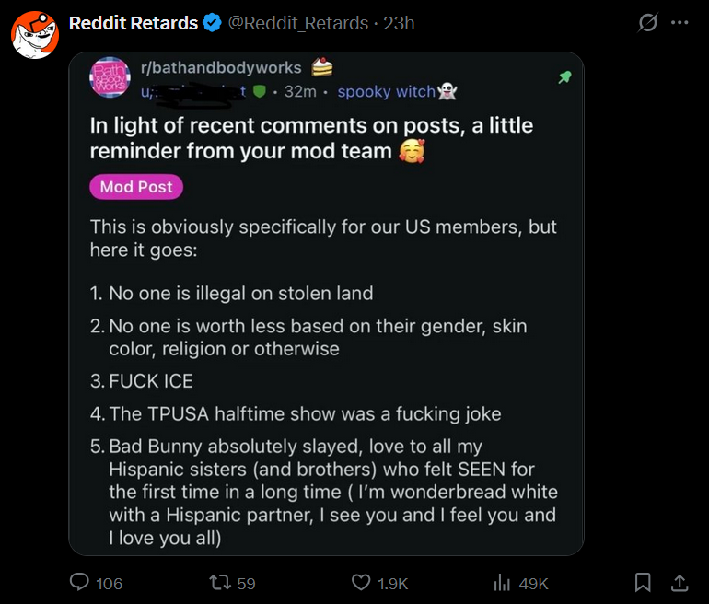This screenshot has width=709, height=604.
Task: Click the repost arrows icon
Action: [x=220, y=582]
